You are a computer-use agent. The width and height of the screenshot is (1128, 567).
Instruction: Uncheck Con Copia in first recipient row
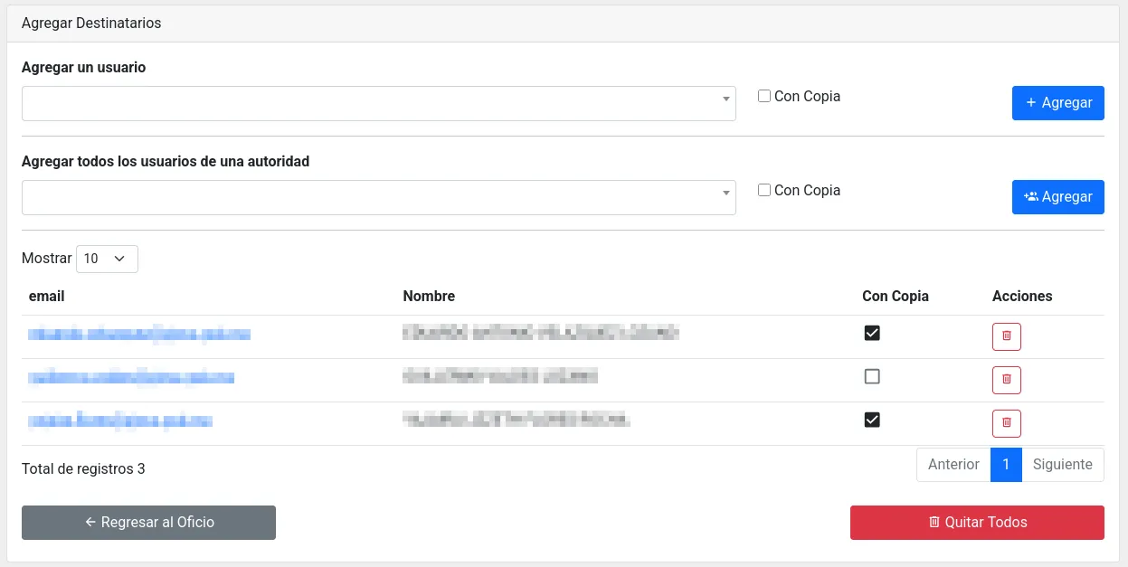point(872,334)
